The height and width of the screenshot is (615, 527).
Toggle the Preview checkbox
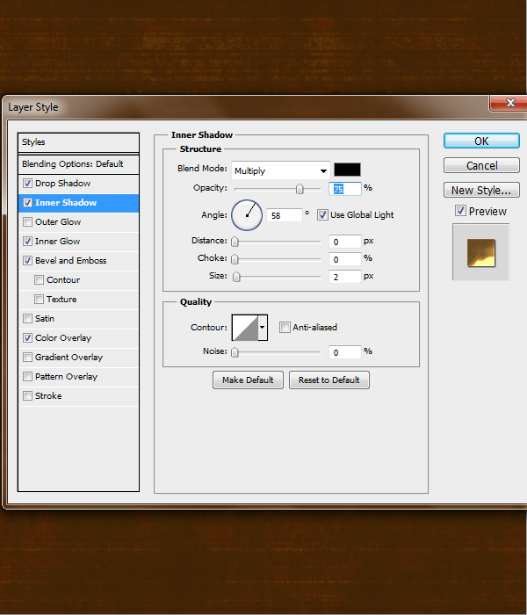click(460, 211)
